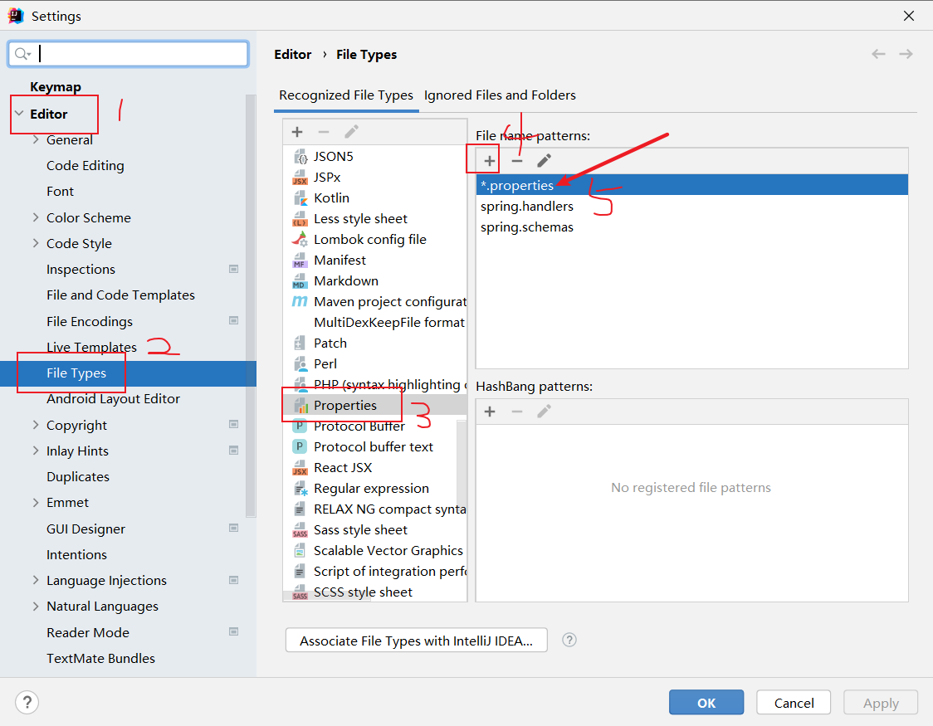Click the Cancel button
This screenshot has height=726, width=933.
[x=794, y=703]
